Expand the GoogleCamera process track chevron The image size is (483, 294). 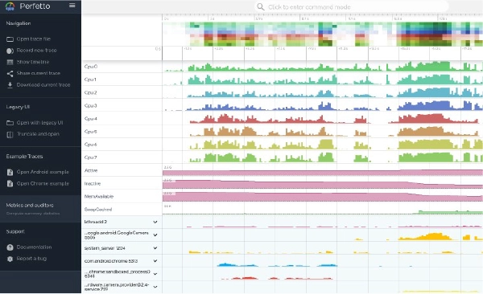click(x=155, y=235)
